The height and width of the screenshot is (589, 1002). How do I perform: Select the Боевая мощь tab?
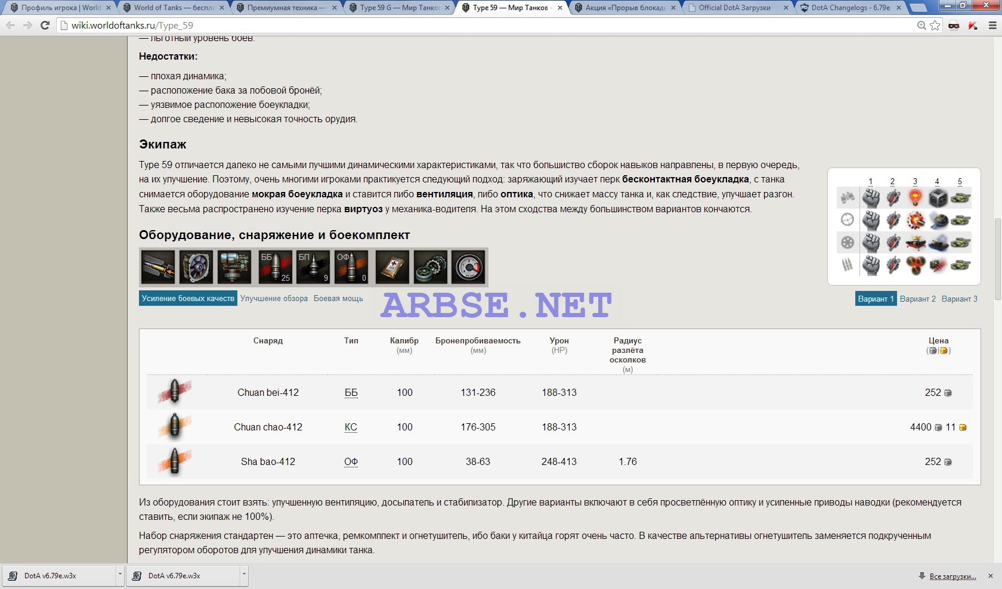click(338, 298)
